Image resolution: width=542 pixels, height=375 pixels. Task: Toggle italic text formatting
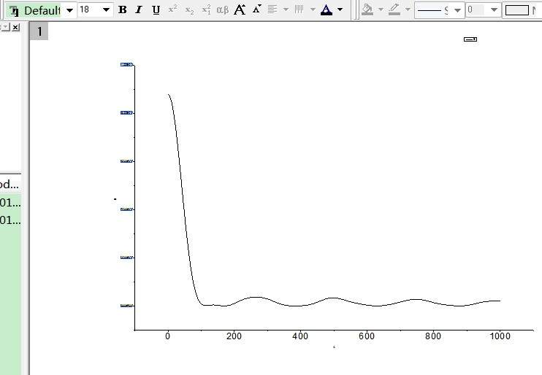click(x=139, y=9)
